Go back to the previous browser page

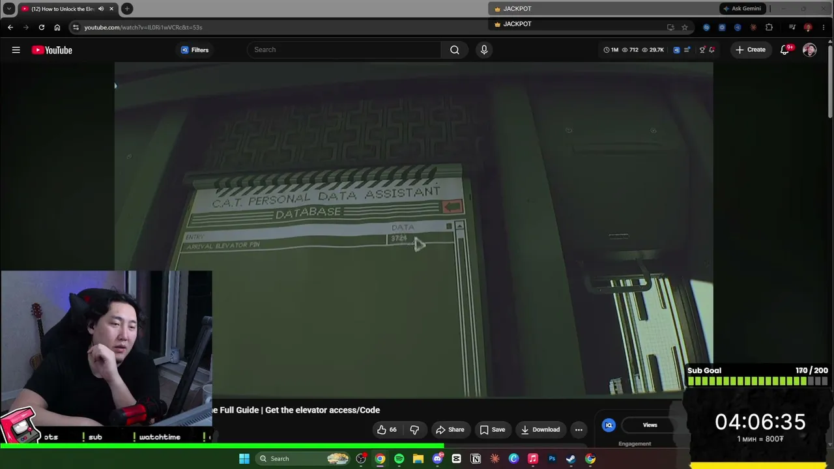10,27
